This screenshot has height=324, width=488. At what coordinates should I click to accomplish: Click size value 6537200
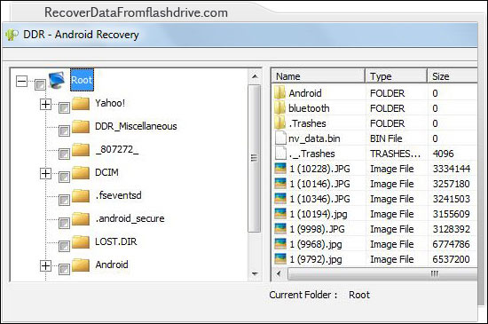(x=451, y=259)
